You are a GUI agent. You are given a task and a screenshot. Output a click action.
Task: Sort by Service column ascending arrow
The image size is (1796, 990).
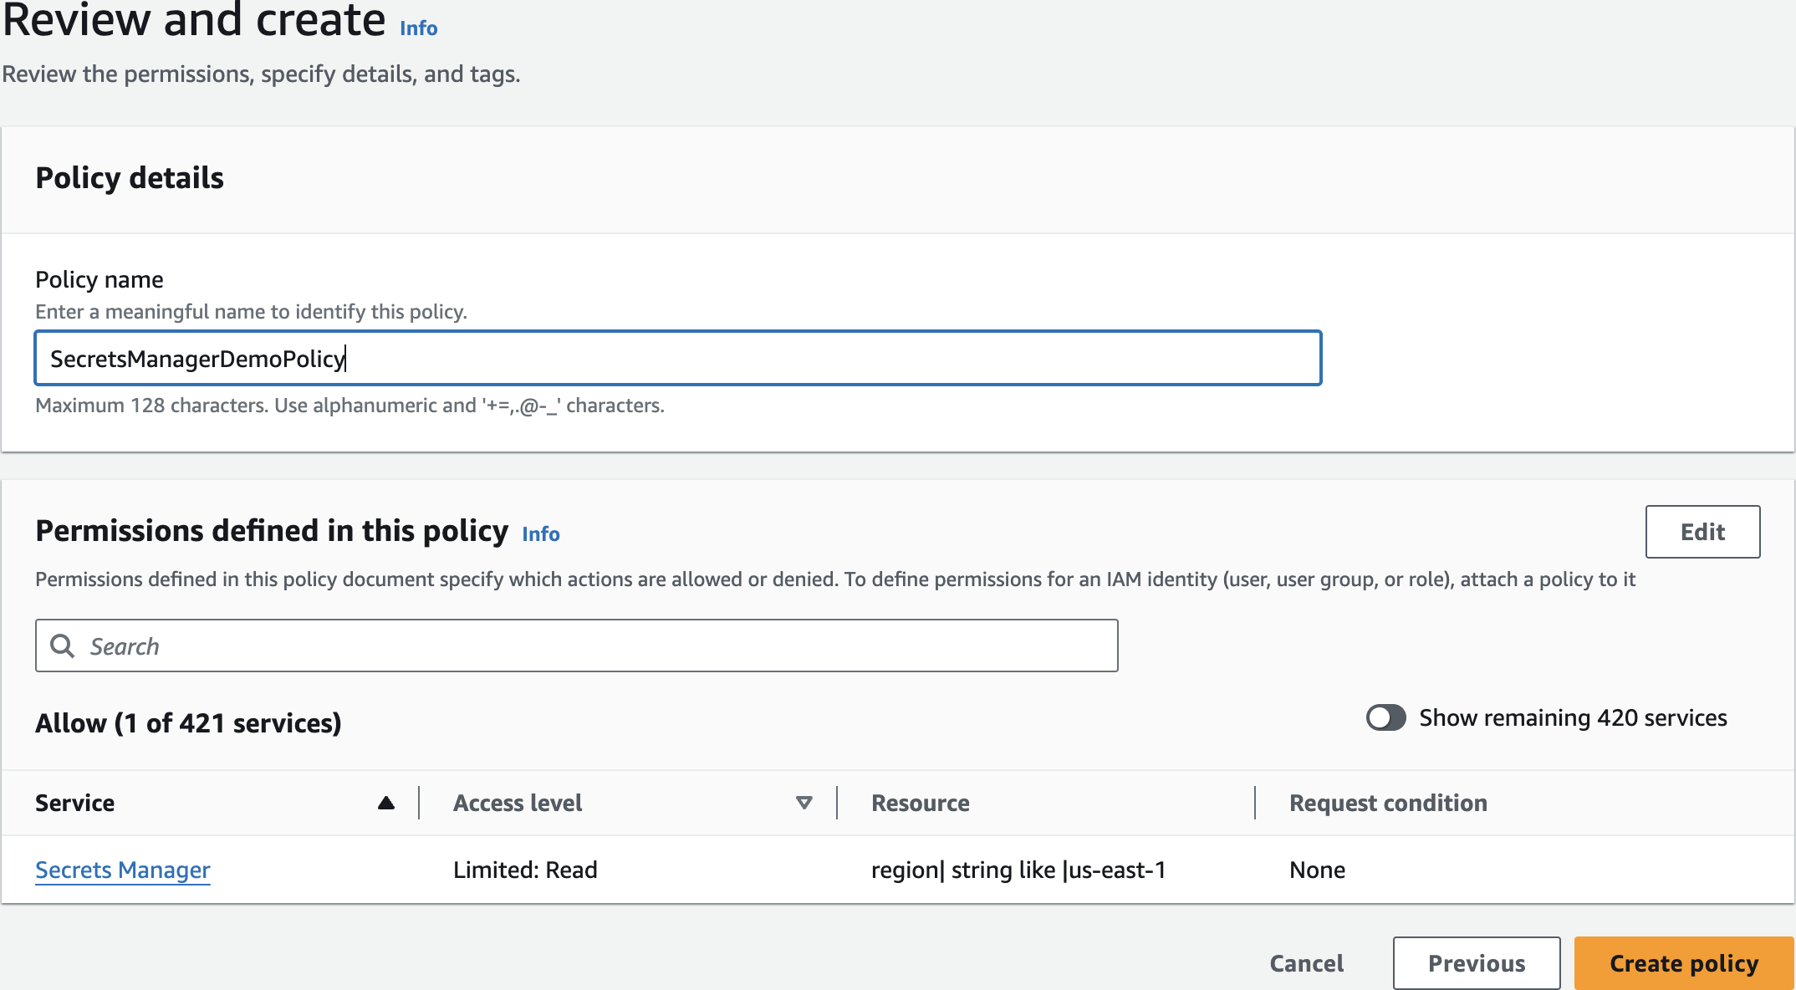coord(385,803)
